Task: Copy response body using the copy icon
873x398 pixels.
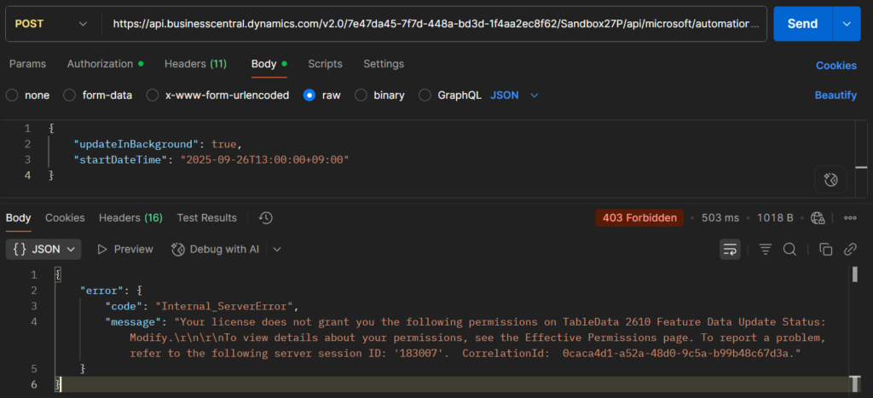Action: [825, 249]
